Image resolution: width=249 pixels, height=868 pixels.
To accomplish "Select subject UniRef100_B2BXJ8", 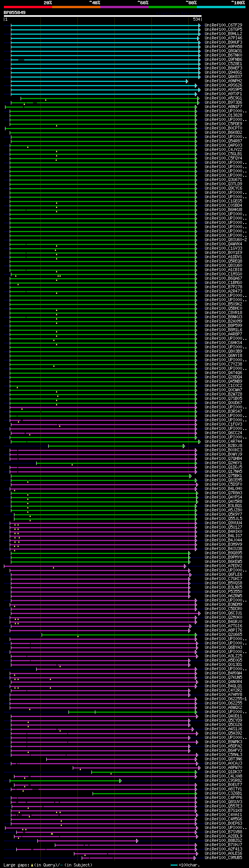I will 223,446.
